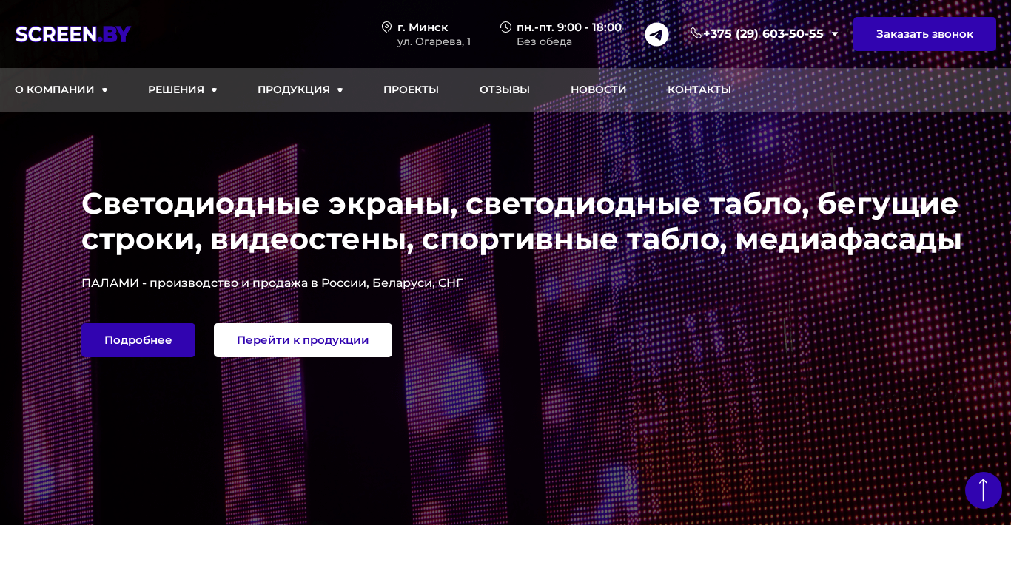Click the scroll-to-top arrow button
Image resolution: width=1011 pixels, height=568 pixels.
pos(984,490)
